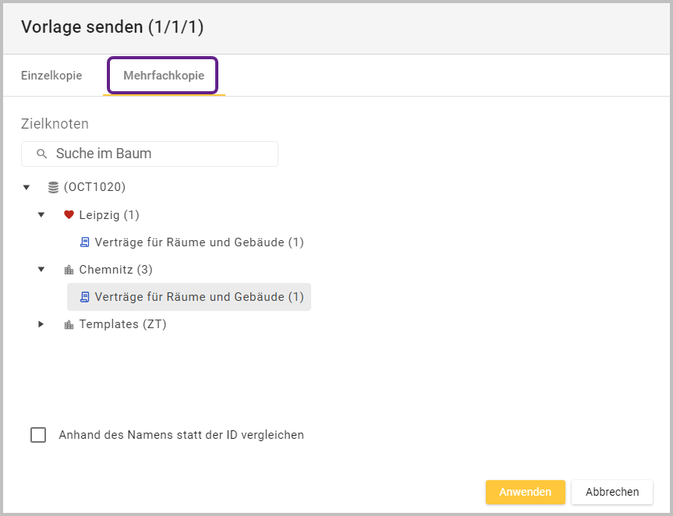Select the Templates (ZT) tree entry
This screenshot has width=673, height=516.
click(122, 324)
